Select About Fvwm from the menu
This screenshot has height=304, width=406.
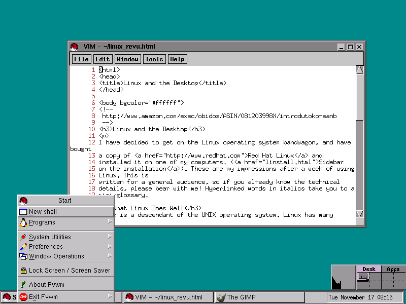click(x=66, y=285)
